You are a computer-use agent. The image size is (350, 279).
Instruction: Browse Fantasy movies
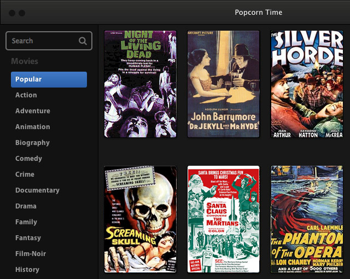(28, 238)
